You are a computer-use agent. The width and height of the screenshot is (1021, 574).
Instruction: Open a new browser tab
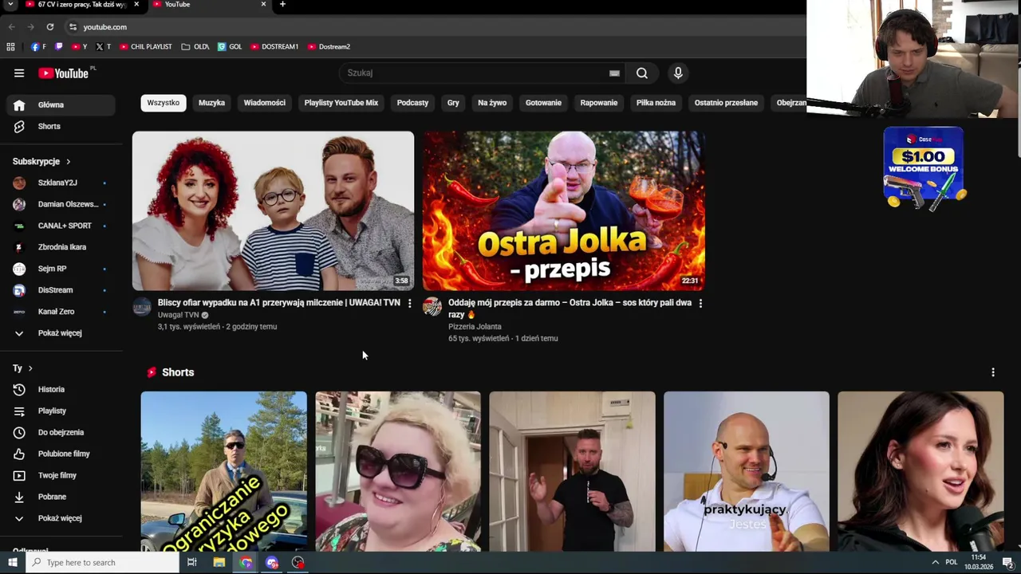click(282, 5)
